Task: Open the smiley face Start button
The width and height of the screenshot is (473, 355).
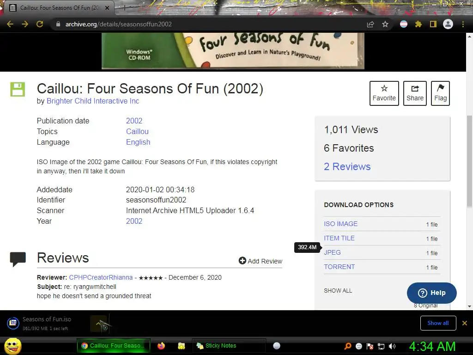Action: click(12, 346)
